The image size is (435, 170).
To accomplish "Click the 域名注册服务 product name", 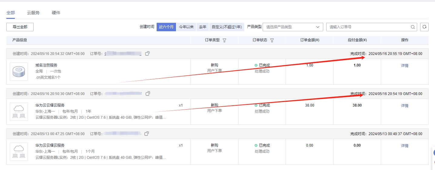I will point(46,65).
